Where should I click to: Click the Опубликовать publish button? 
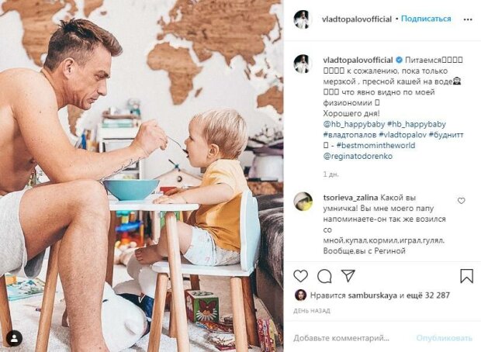click(x=444, y=338)
